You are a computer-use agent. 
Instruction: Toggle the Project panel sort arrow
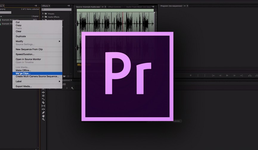click(1, 16)
